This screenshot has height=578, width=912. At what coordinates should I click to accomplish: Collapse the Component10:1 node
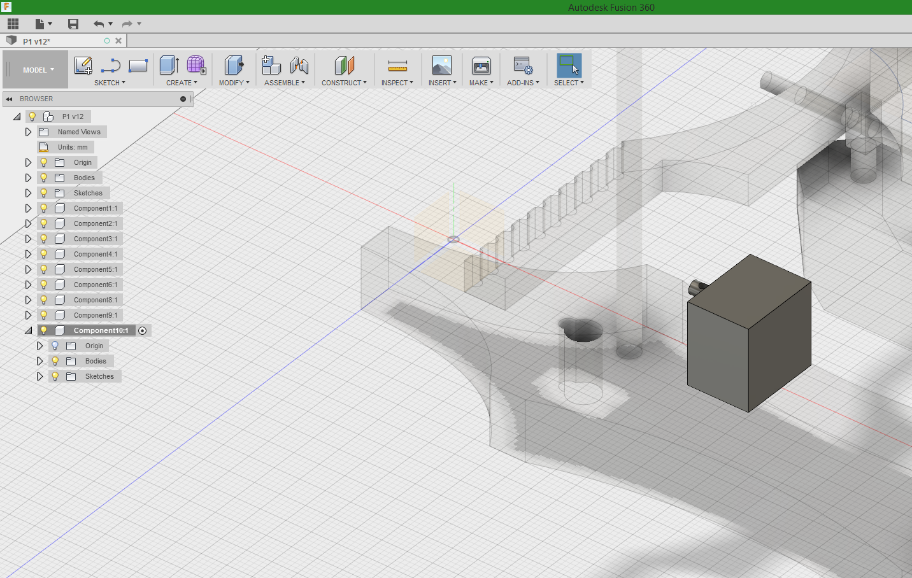click(28, 330)
